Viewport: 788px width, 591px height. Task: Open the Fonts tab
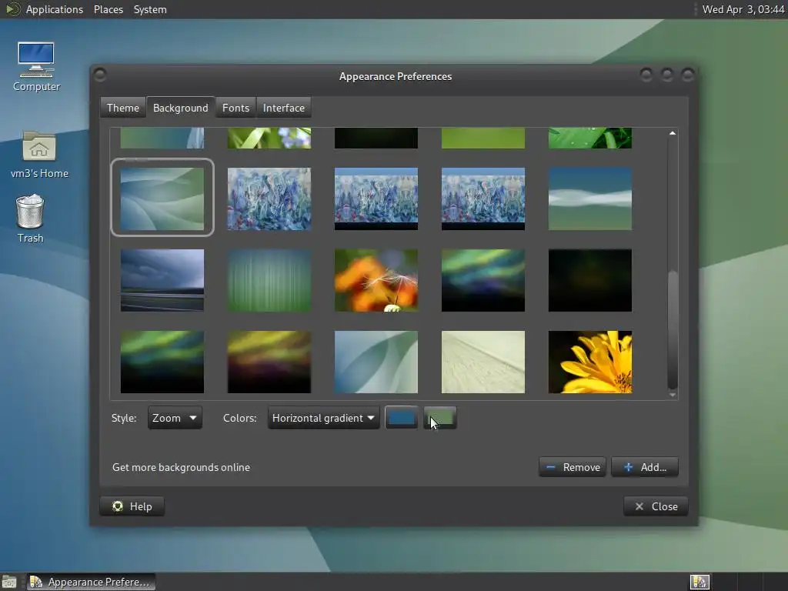[x=235, y=108]
